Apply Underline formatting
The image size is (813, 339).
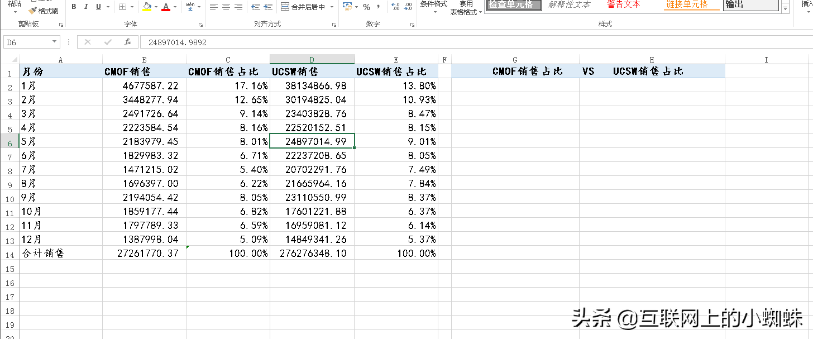(x=99, y=7)
